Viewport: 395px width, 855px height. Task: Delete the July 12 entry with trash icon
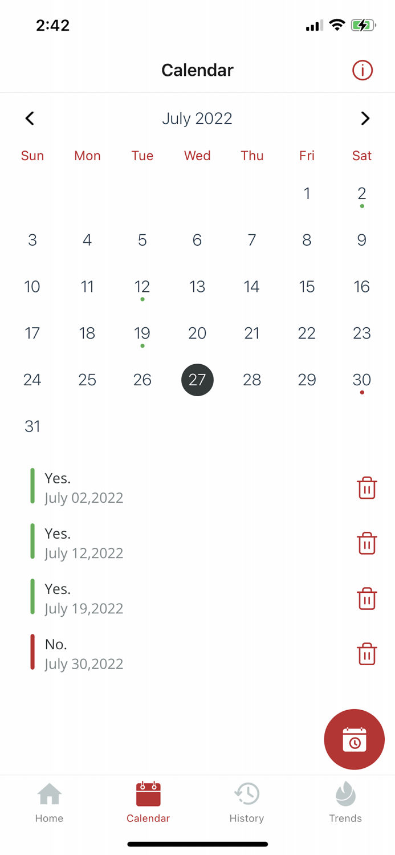(367, 543)
